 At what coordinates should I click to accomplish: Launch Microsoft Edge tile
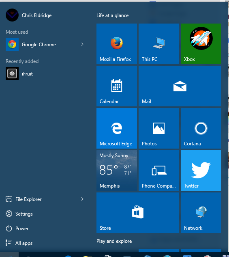pos(117,128)
